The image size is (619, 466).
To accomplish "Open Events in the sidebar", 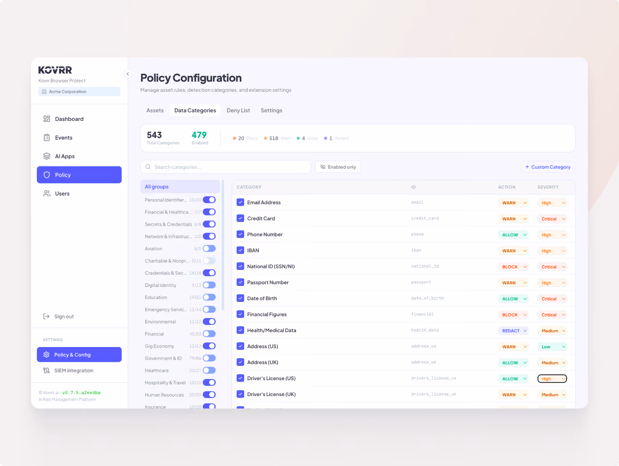I will pos(79,137).
